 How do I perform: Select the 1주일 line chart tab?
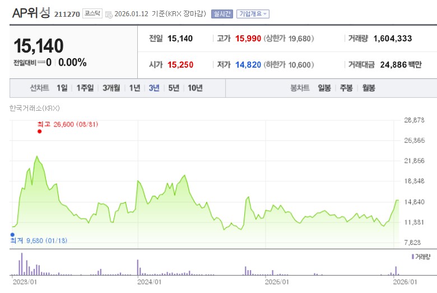pos(85,88)
